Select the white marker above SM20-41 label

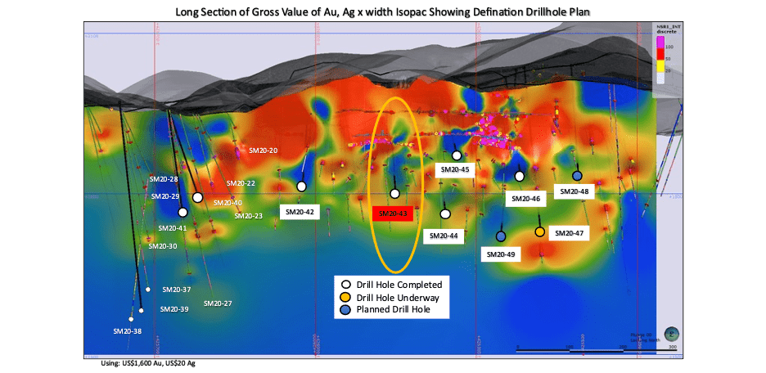[182, 213]
